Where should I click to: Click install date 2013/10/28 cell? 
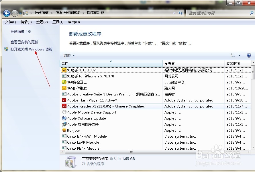237,88
